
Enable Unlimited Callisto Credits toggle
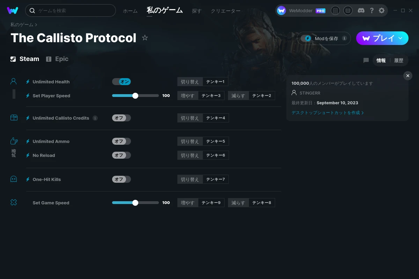click(122, 118)
